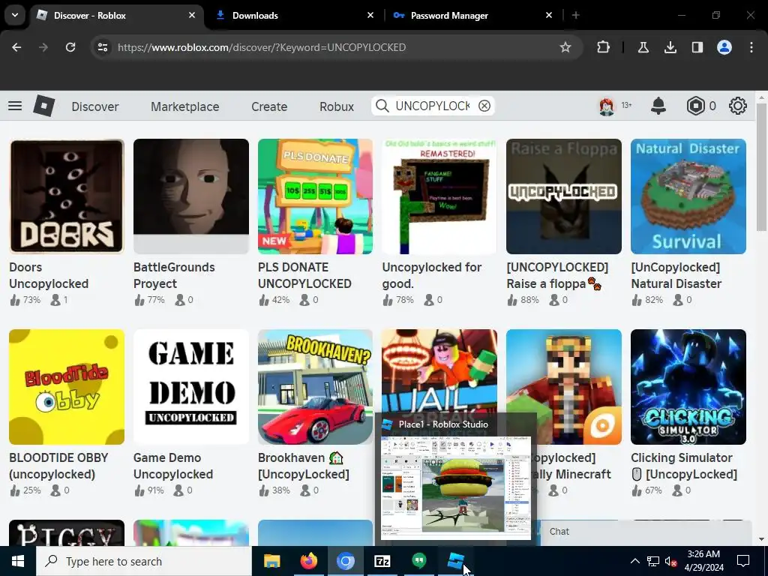Image resolution: width=768 pixels, height=576 pixels.
Task: Open the Create nav link
Action: [269, 106]
